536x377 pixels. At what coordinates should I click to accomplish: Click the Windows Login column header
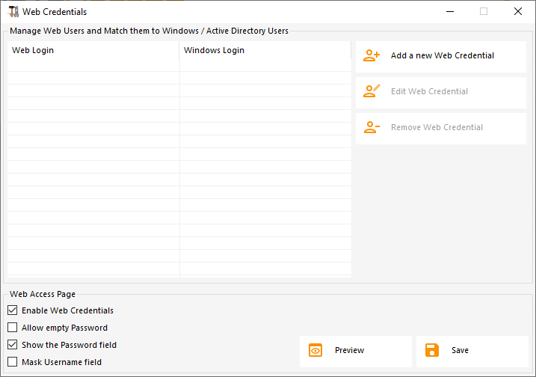coord(265,51)
